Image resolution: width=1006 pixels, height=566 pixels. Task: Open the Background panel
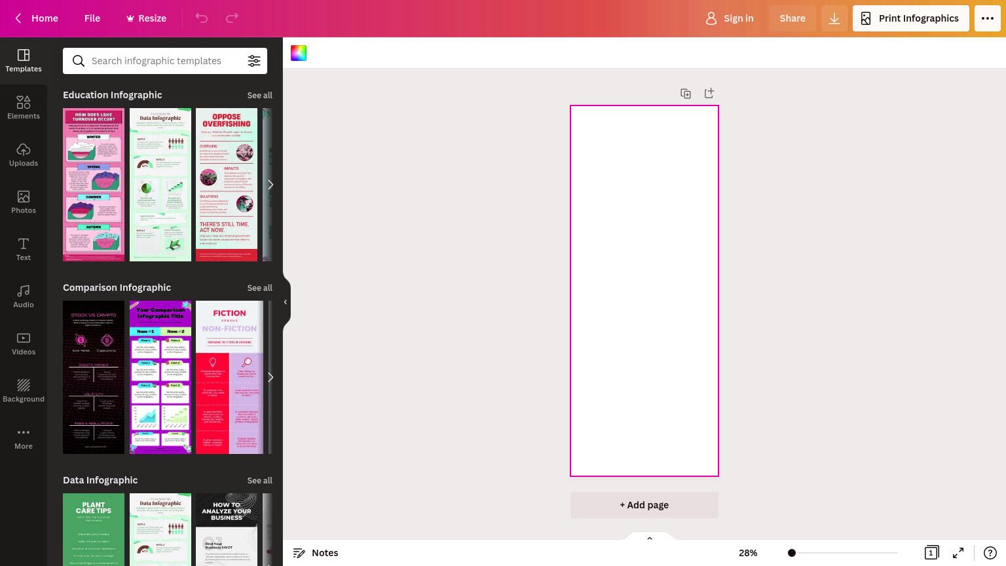point(24,391)
